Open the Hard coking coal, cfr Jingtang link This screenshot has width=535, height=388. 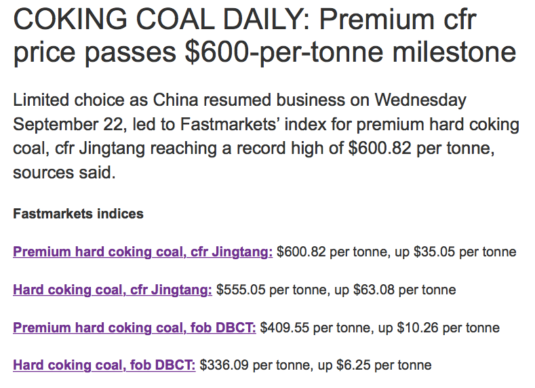point(113,290)
